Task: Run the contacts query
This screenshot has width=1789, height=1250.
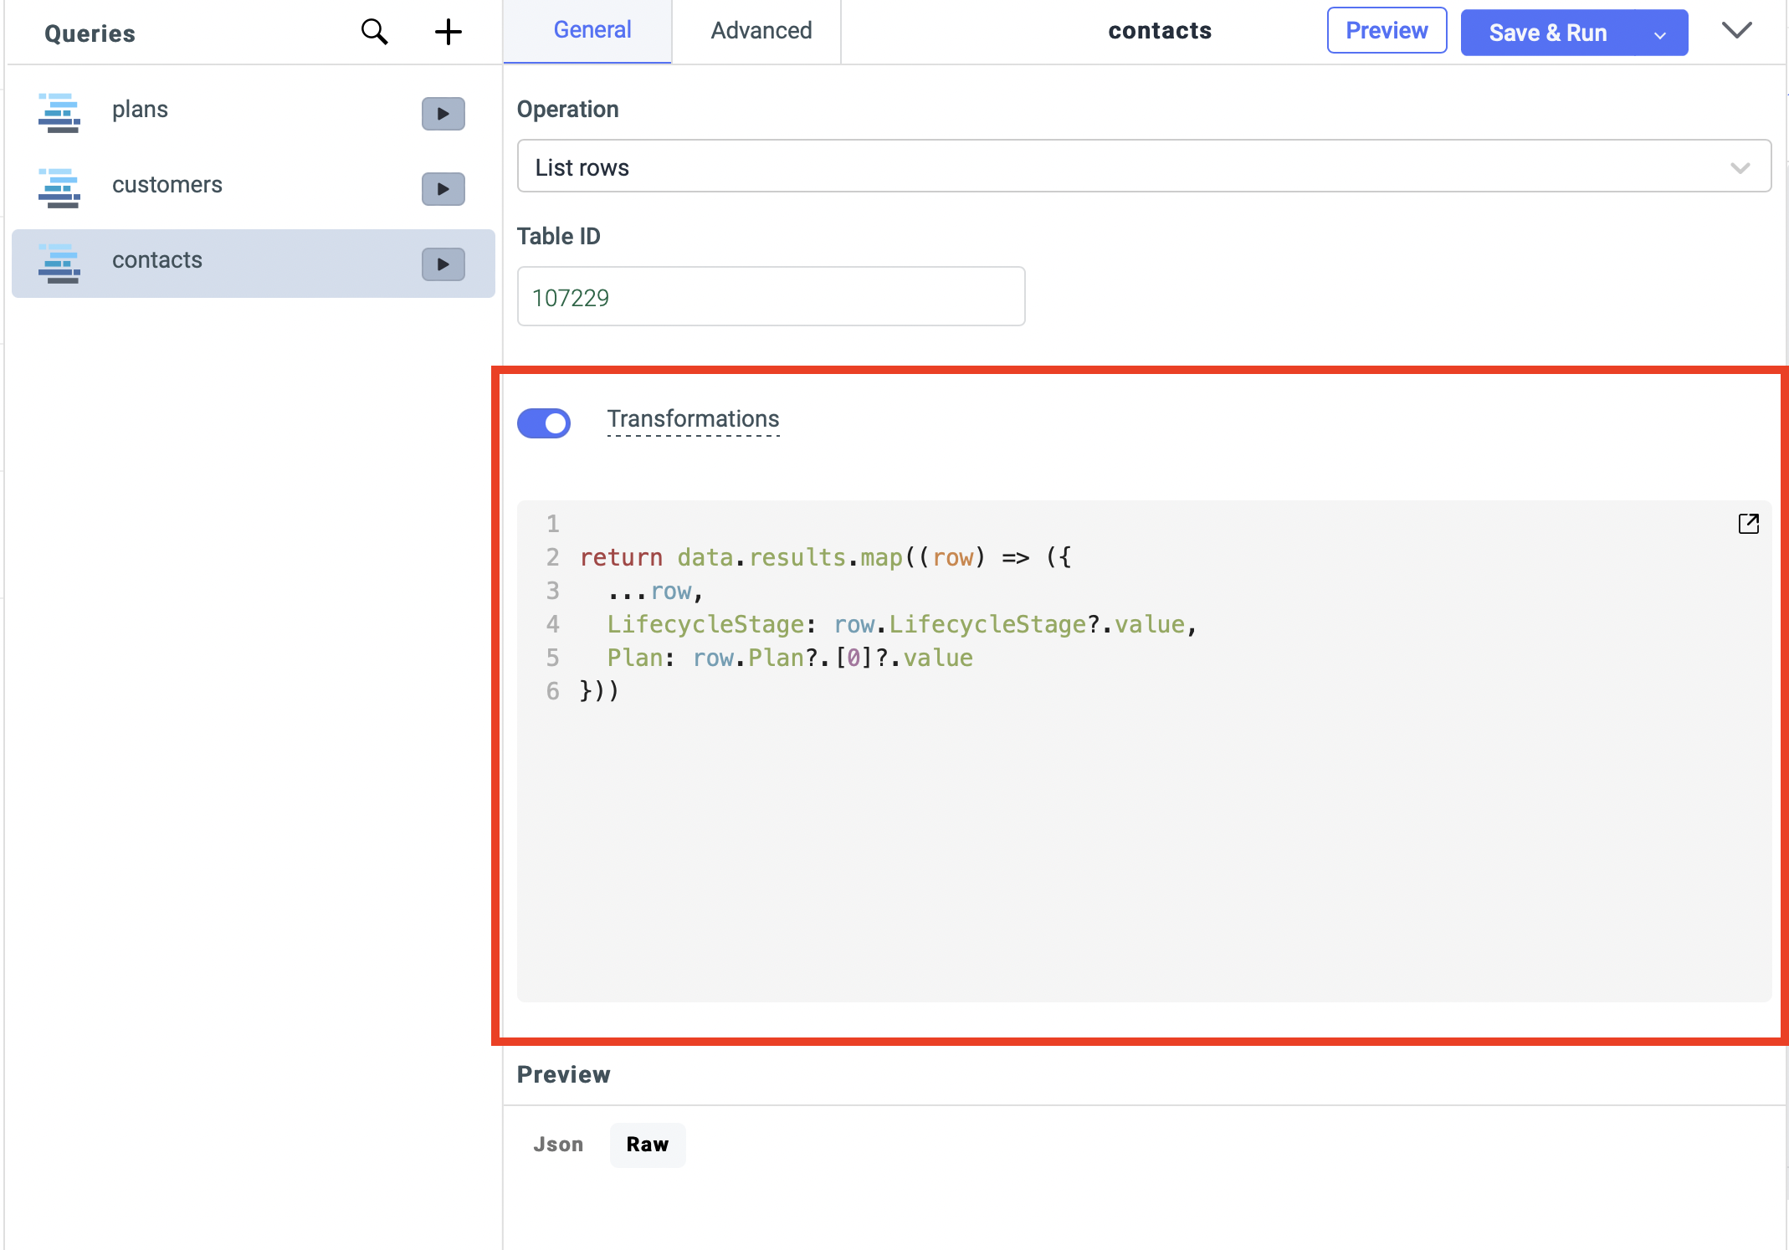Action: pyautogui.click(x=443, y=264)
